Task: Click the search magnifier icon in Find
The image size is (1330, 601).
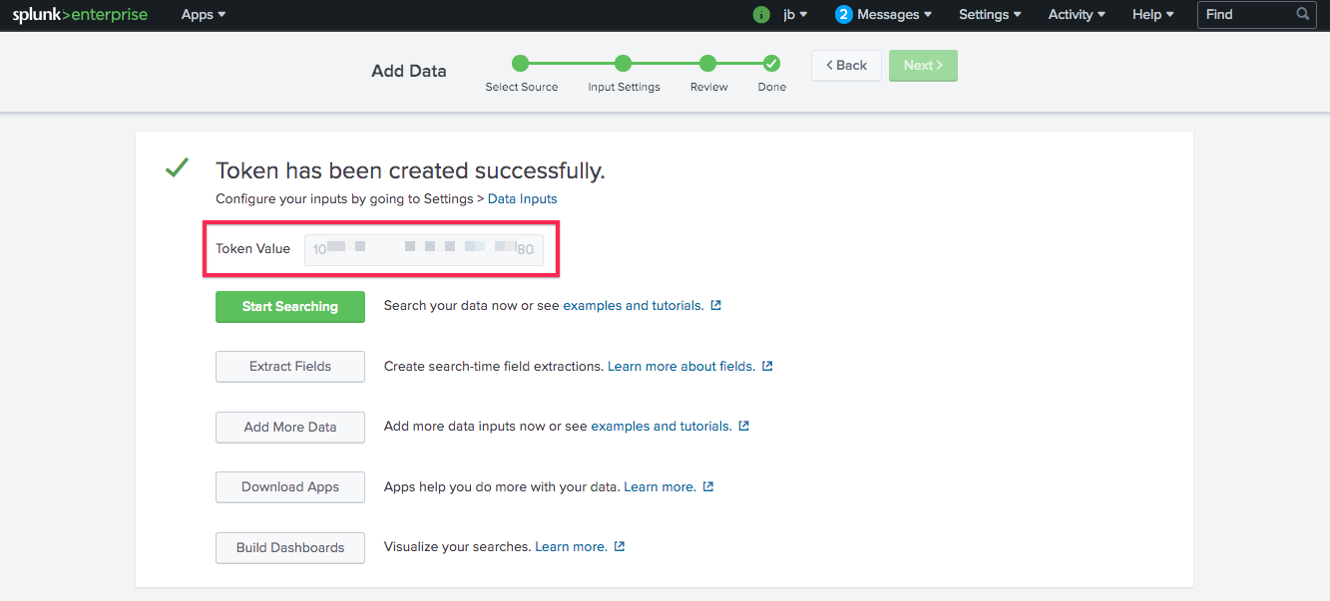Action: (1302, 15)
